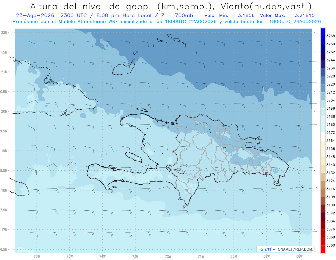Viewport: 336px width, 260px height.
Task: Pick the legend swatch between 3220 and 3228
Action: [x=323, y=80]
